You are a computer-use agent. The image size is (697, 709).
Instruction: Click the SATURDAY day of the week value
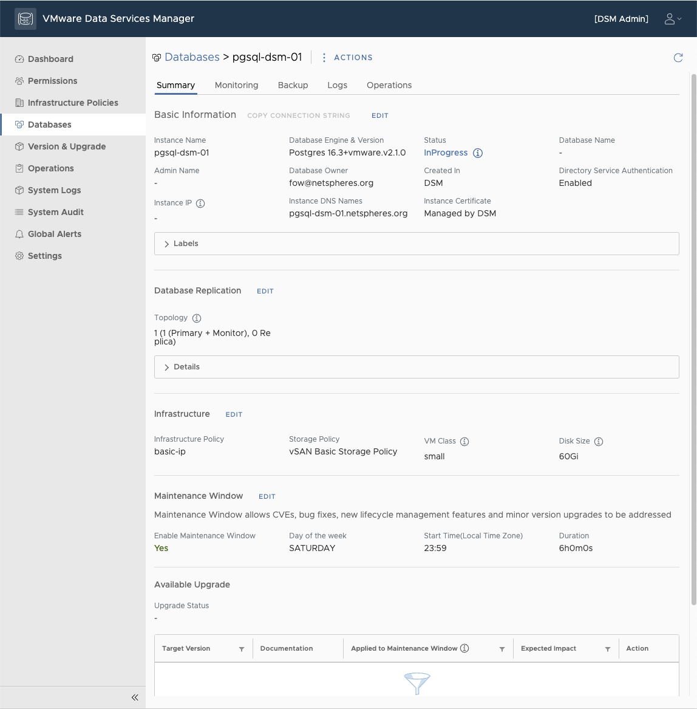[x=312, y=548]
